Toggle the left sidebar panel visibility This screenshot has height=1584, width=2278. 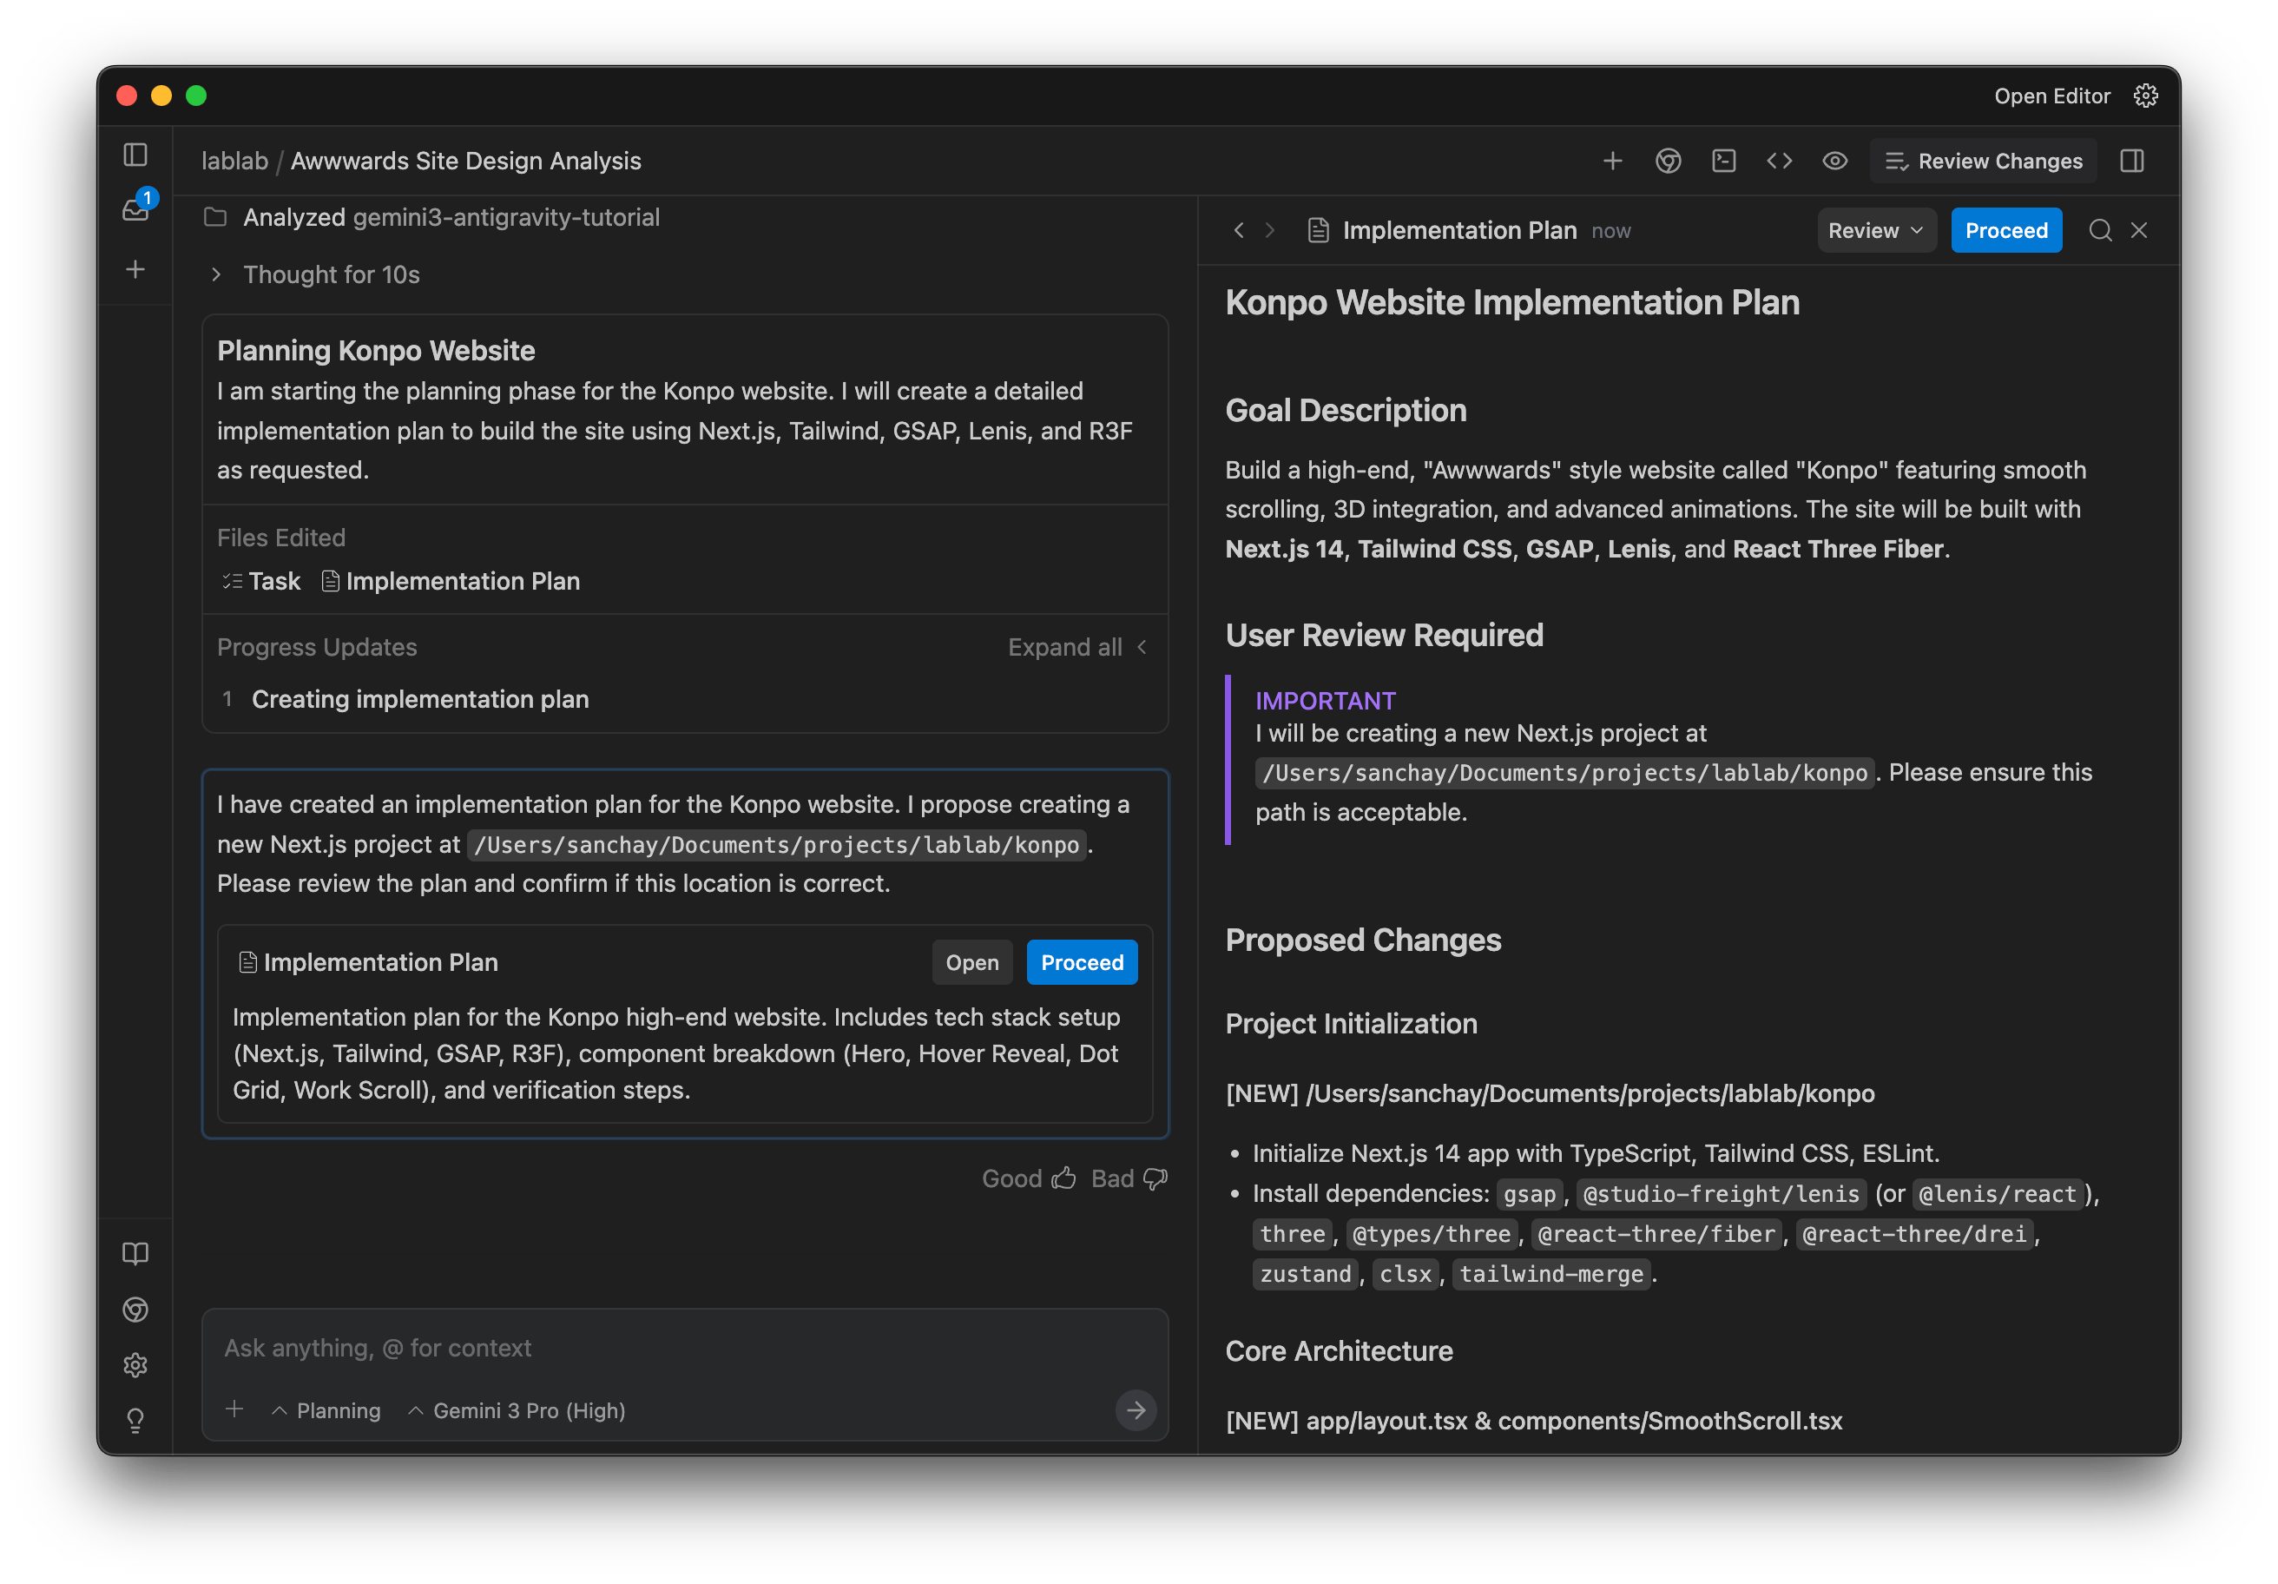coord(136,155)
